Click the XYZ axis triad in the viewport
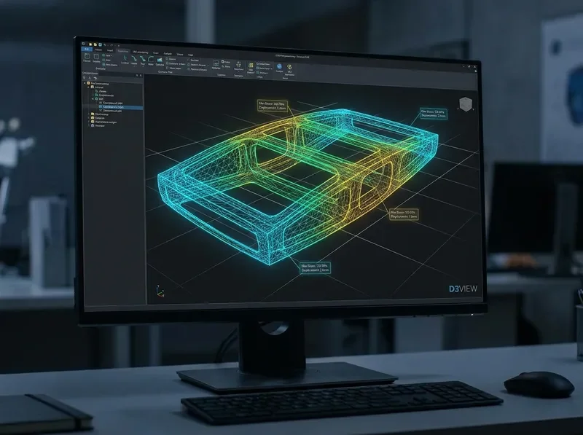Screen dimensions: 583x435 (160, 292)
